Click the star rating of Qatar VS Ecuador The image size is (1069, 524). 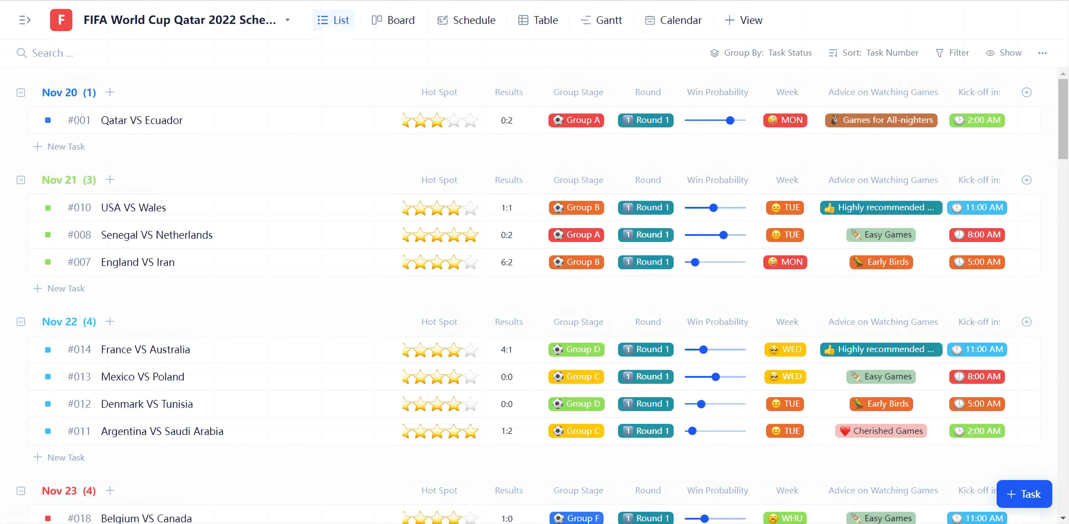coord(440,120)
